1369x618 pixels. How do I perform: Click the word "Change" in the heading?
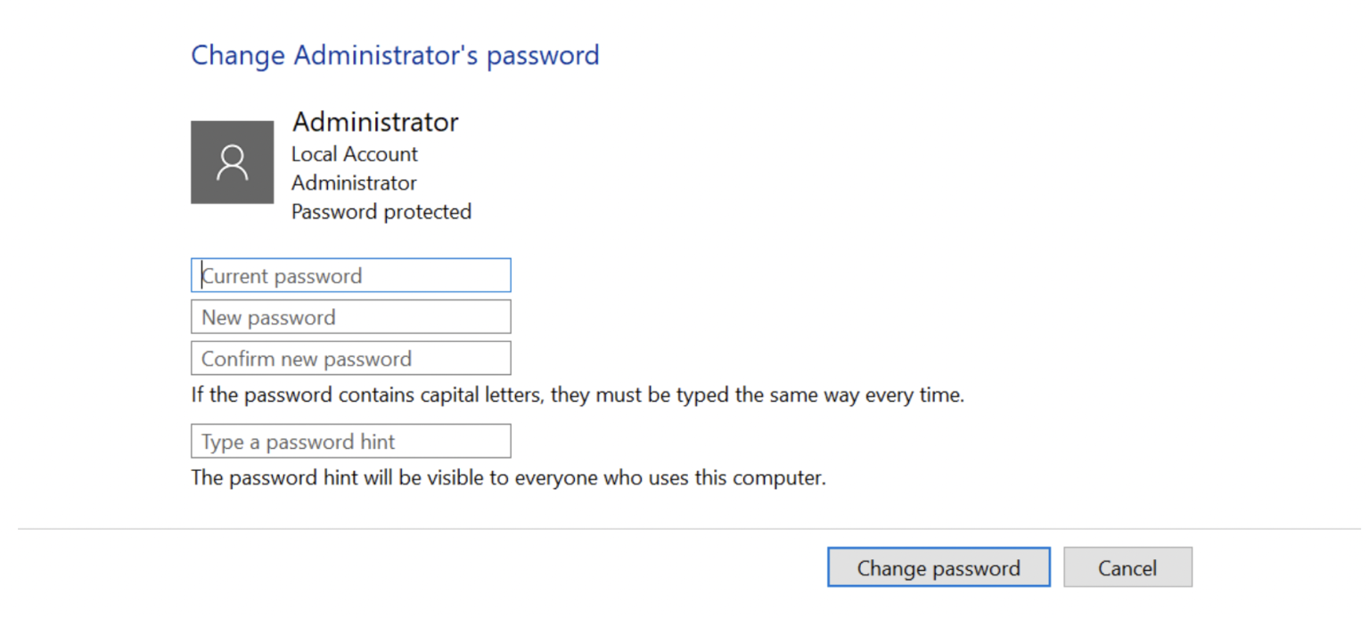point(238,55)
